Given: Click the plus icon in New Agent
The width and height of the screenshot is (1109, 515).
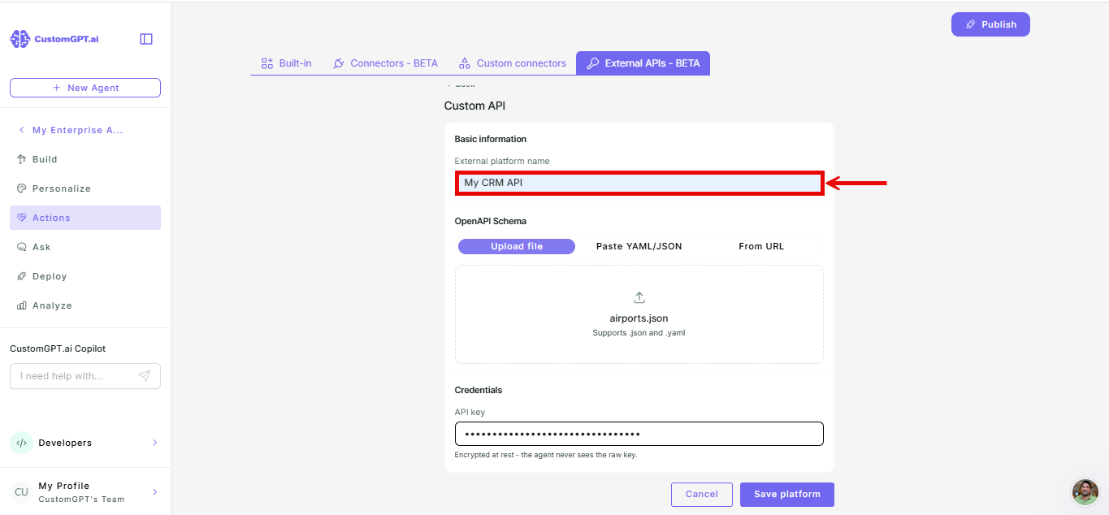Looking at the screenshot, I should pos(56,88).
